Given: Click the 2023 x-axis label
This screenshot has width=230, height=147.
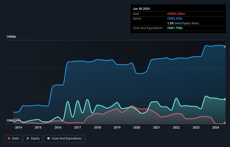Looking at the screenshot, I should click(196, 127).
